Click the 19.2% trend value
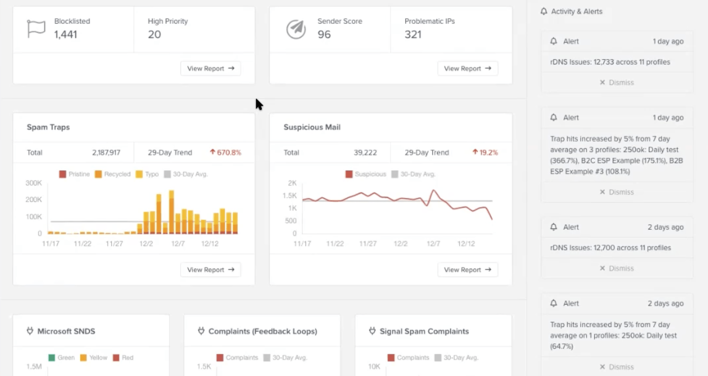The width and height of the screenshot is (708, 376). point(489,152)
